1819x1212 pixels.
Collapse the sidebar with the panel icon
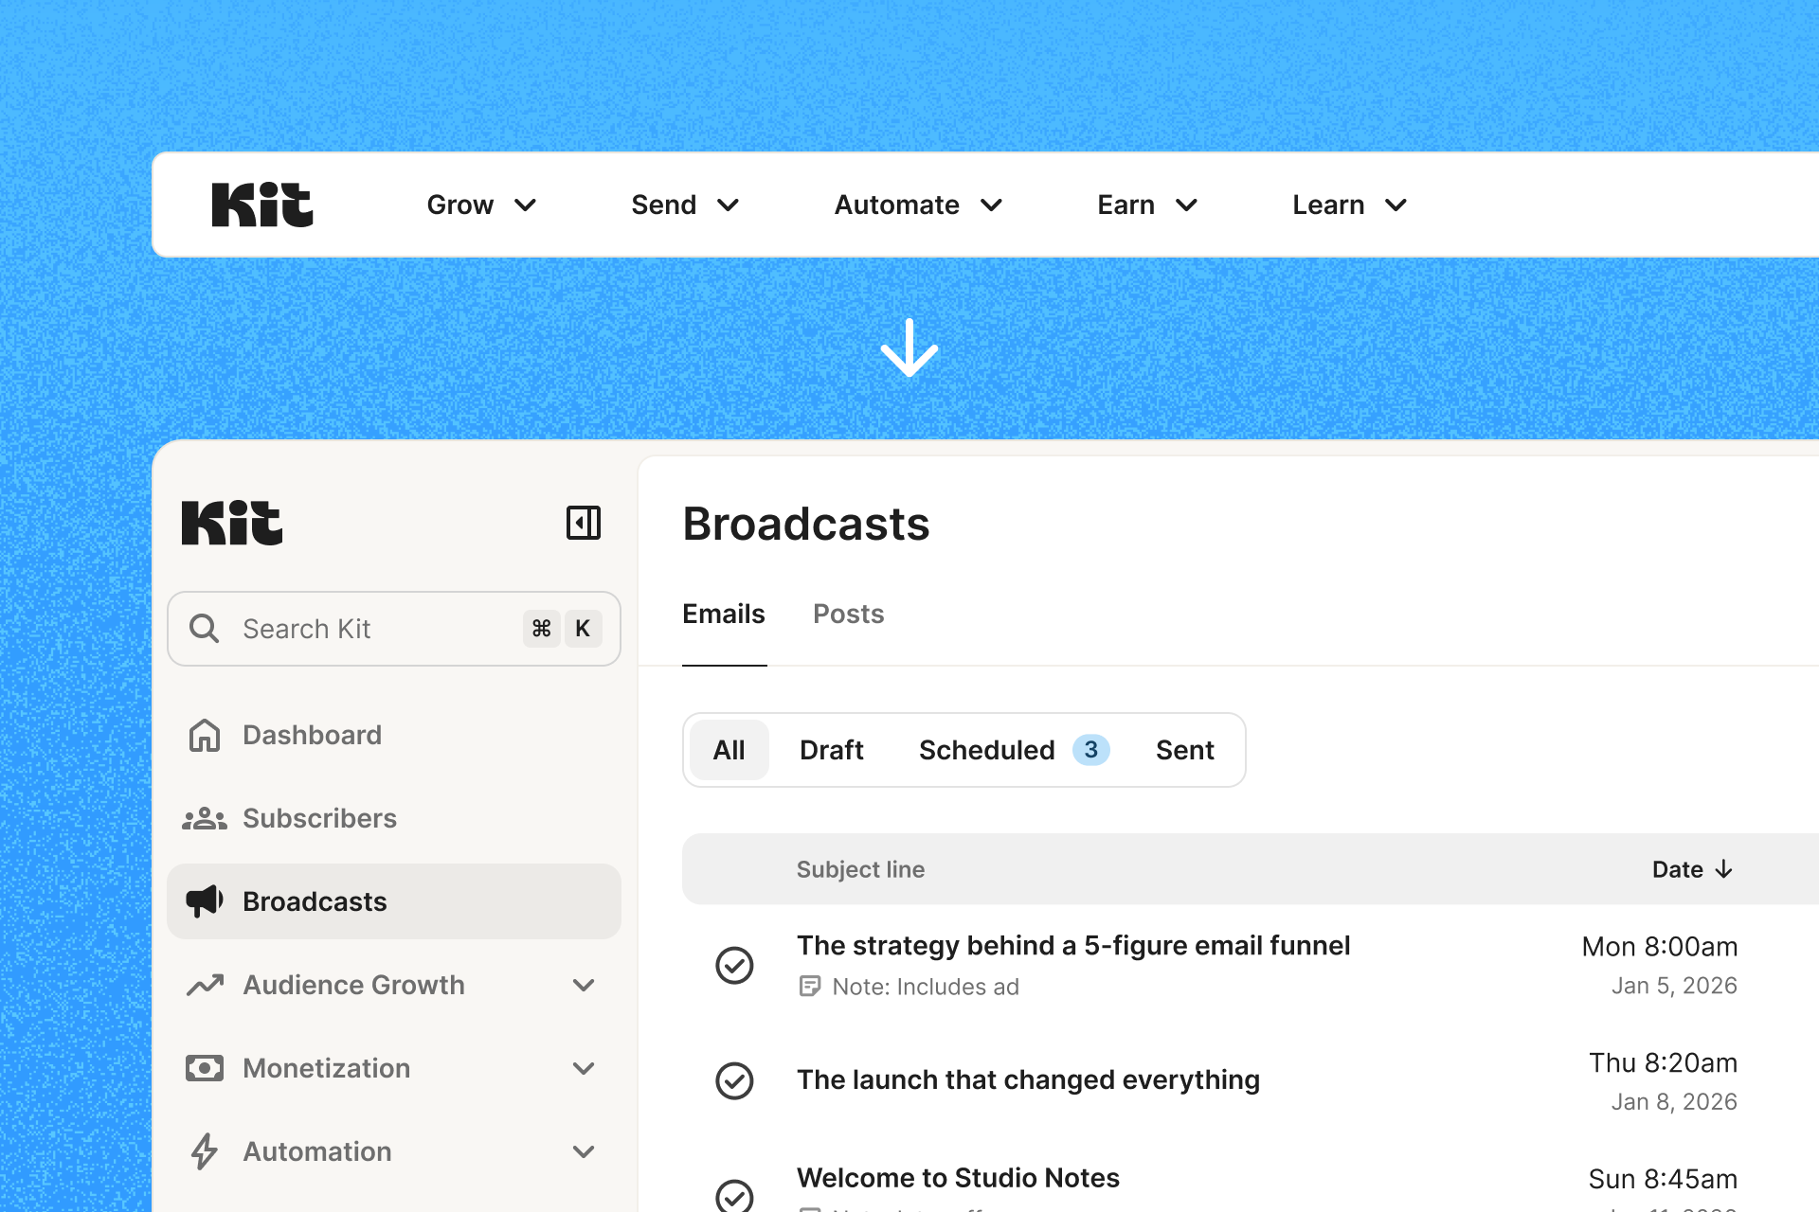click(584, 523)
